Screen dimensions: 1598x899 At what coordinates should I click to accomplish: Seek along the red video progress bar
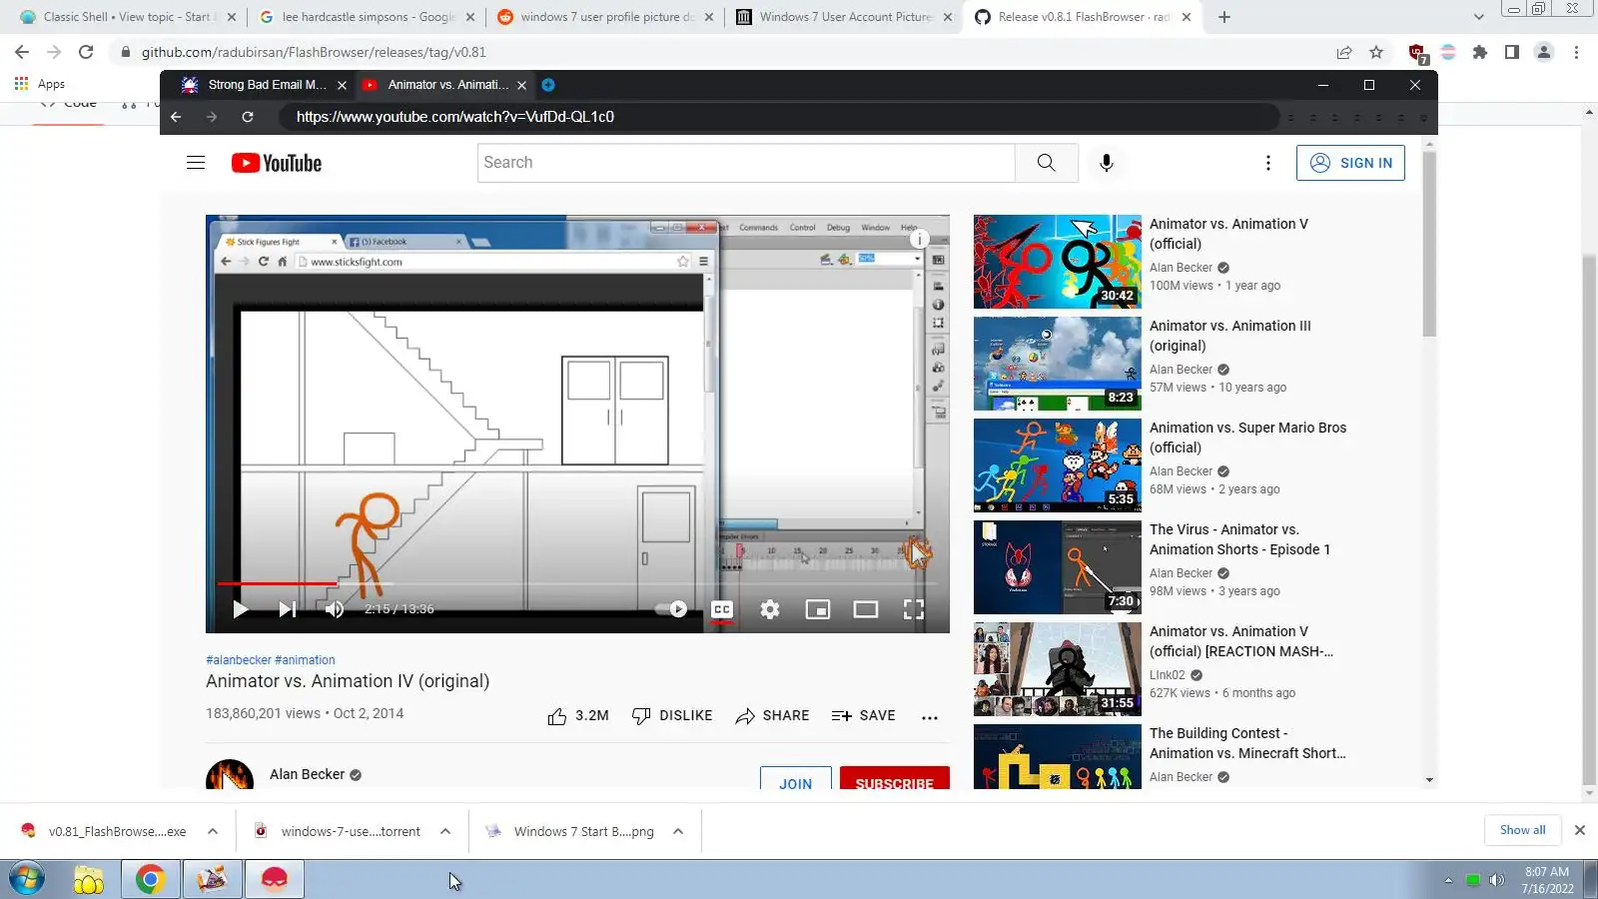tap(277, 582)
